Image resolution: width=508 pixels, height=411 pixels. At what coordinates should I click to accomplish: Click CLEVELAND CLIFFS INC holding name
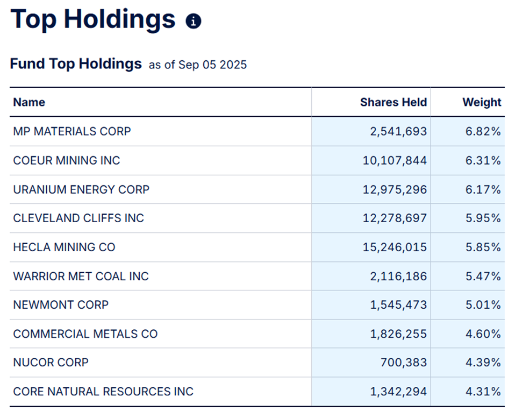pos(78,218)
